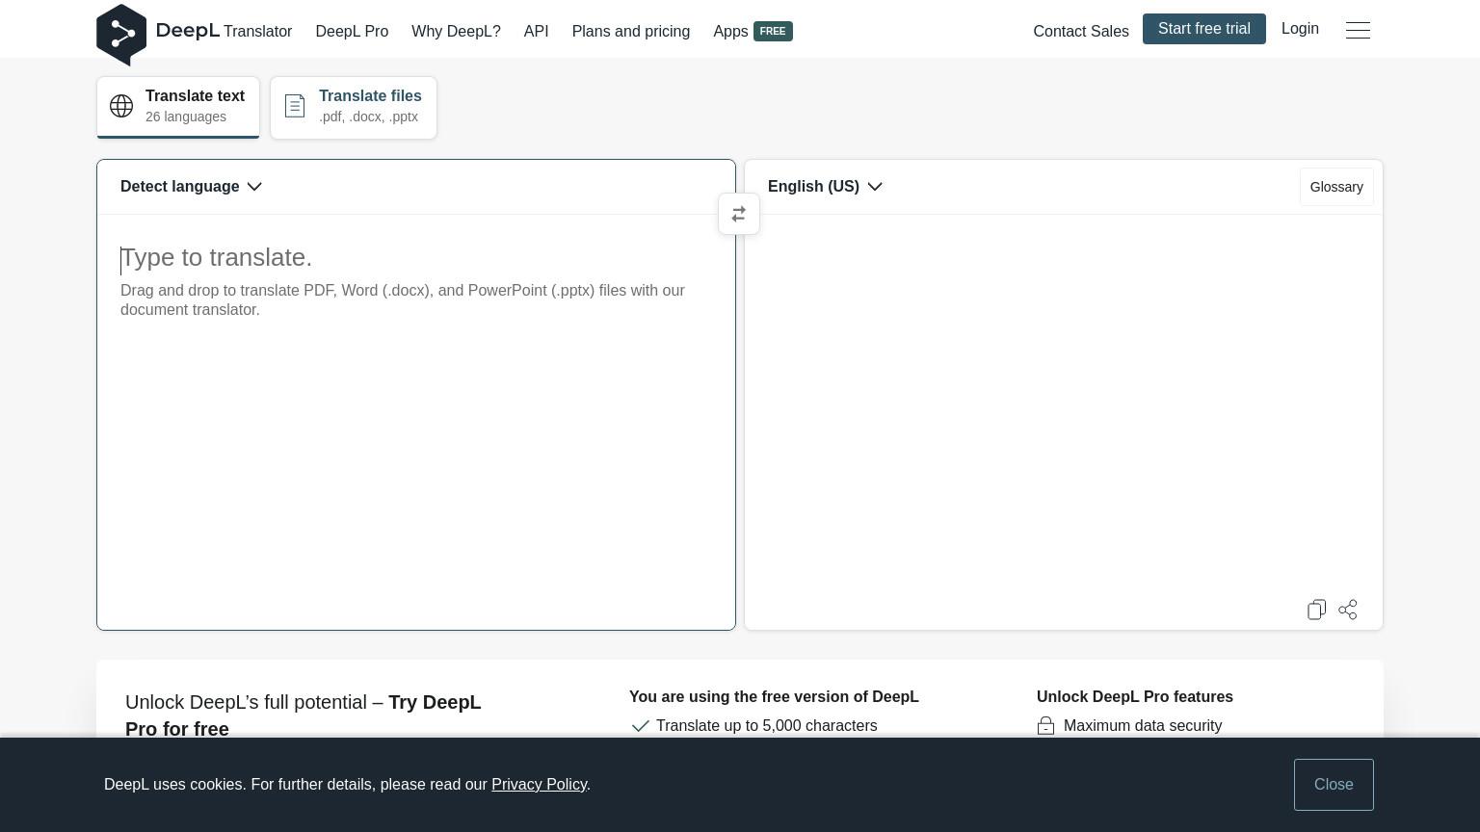Viewport: 1480px width, 832px height.
Task: Swap source and target languages
Action: [x=739, y=214]
